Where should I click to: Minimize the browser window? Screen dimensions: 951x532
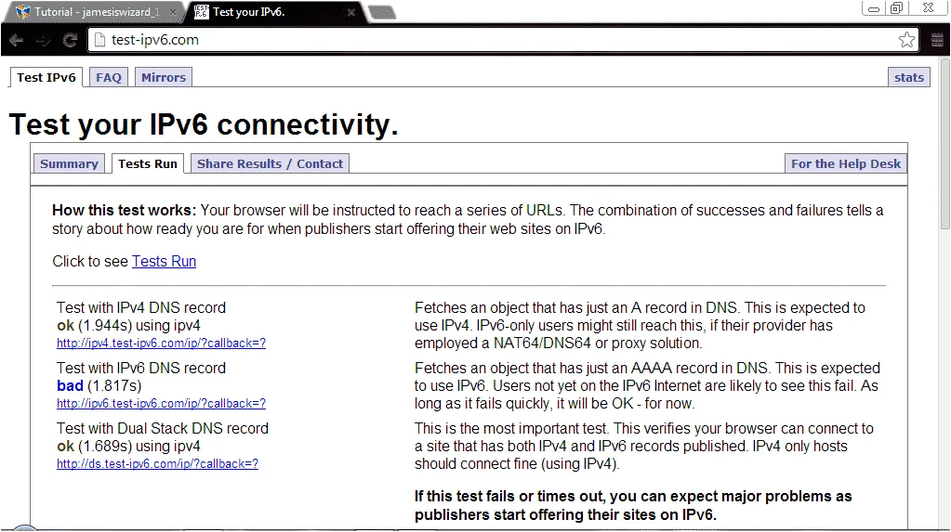point(874,8)
